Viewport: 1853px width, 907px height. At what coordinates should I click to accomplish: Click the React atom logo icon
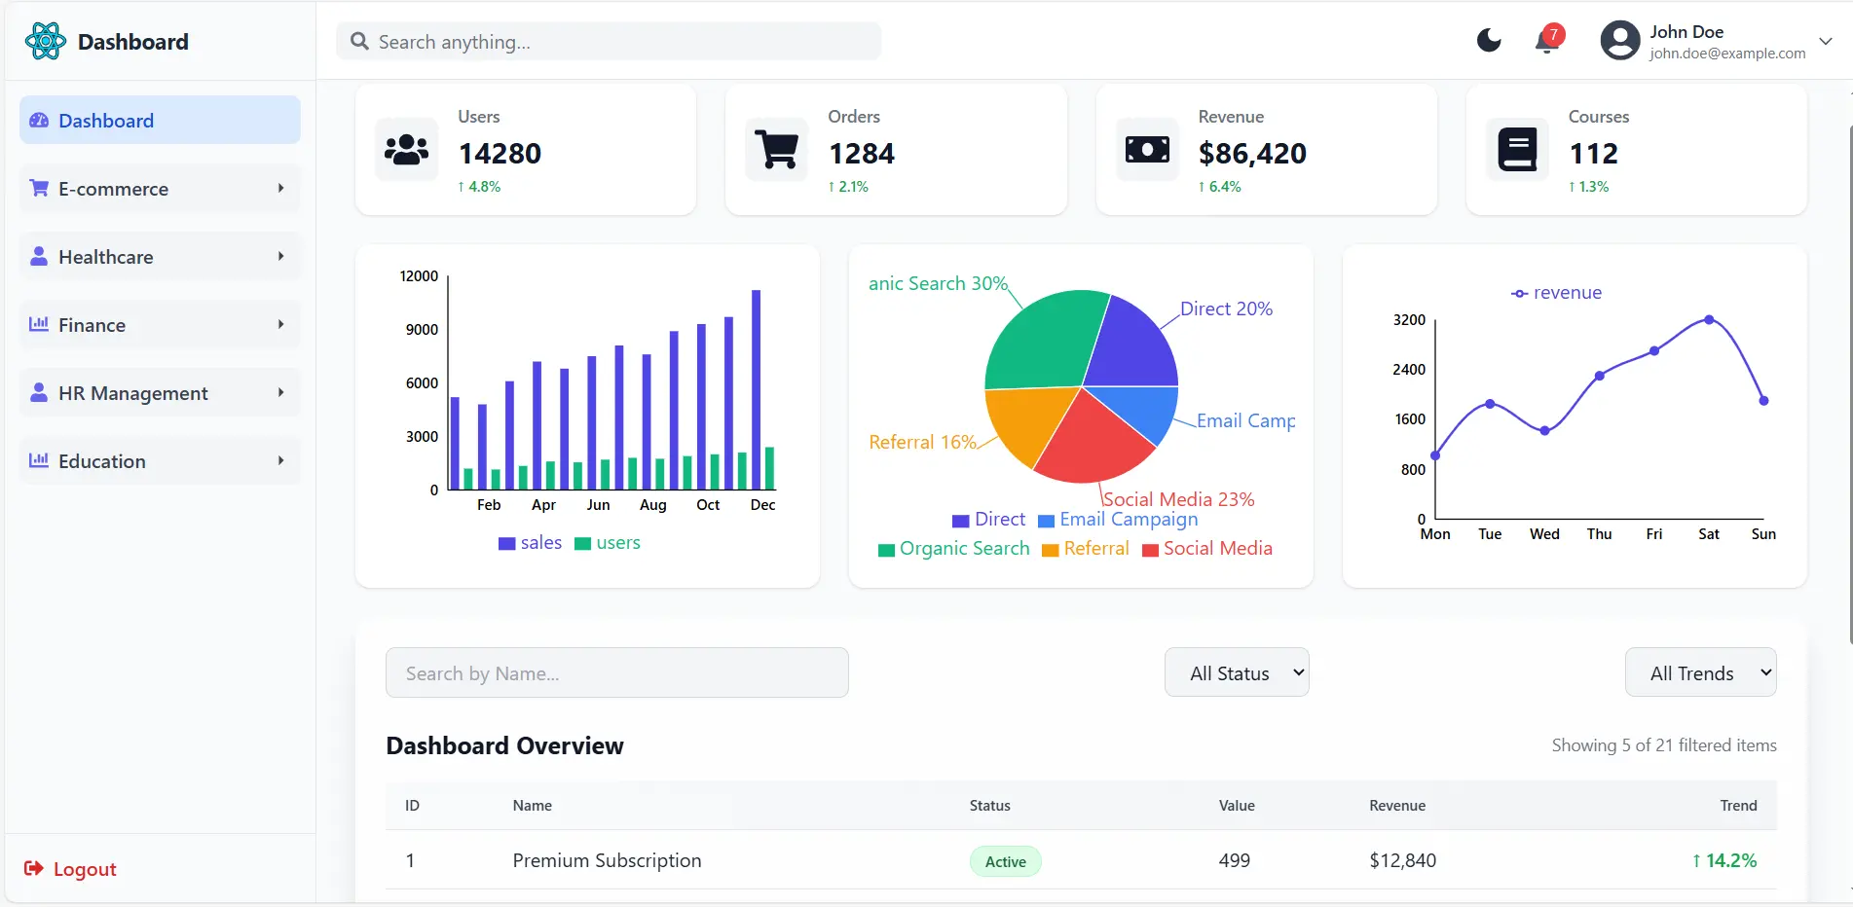[x=45, y=41]
